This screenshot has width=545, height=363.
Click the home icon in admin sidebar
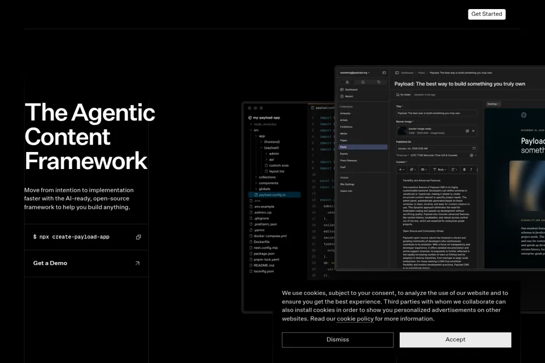(x=347, y=82)
